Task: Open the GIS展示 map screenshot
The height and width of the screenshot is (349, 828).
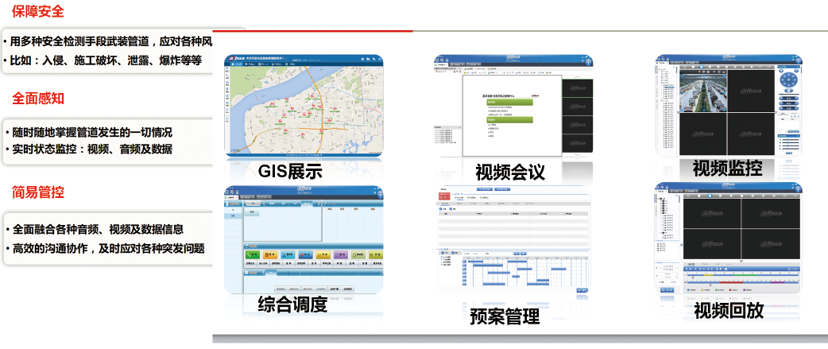Action: (x=304, y=109)
